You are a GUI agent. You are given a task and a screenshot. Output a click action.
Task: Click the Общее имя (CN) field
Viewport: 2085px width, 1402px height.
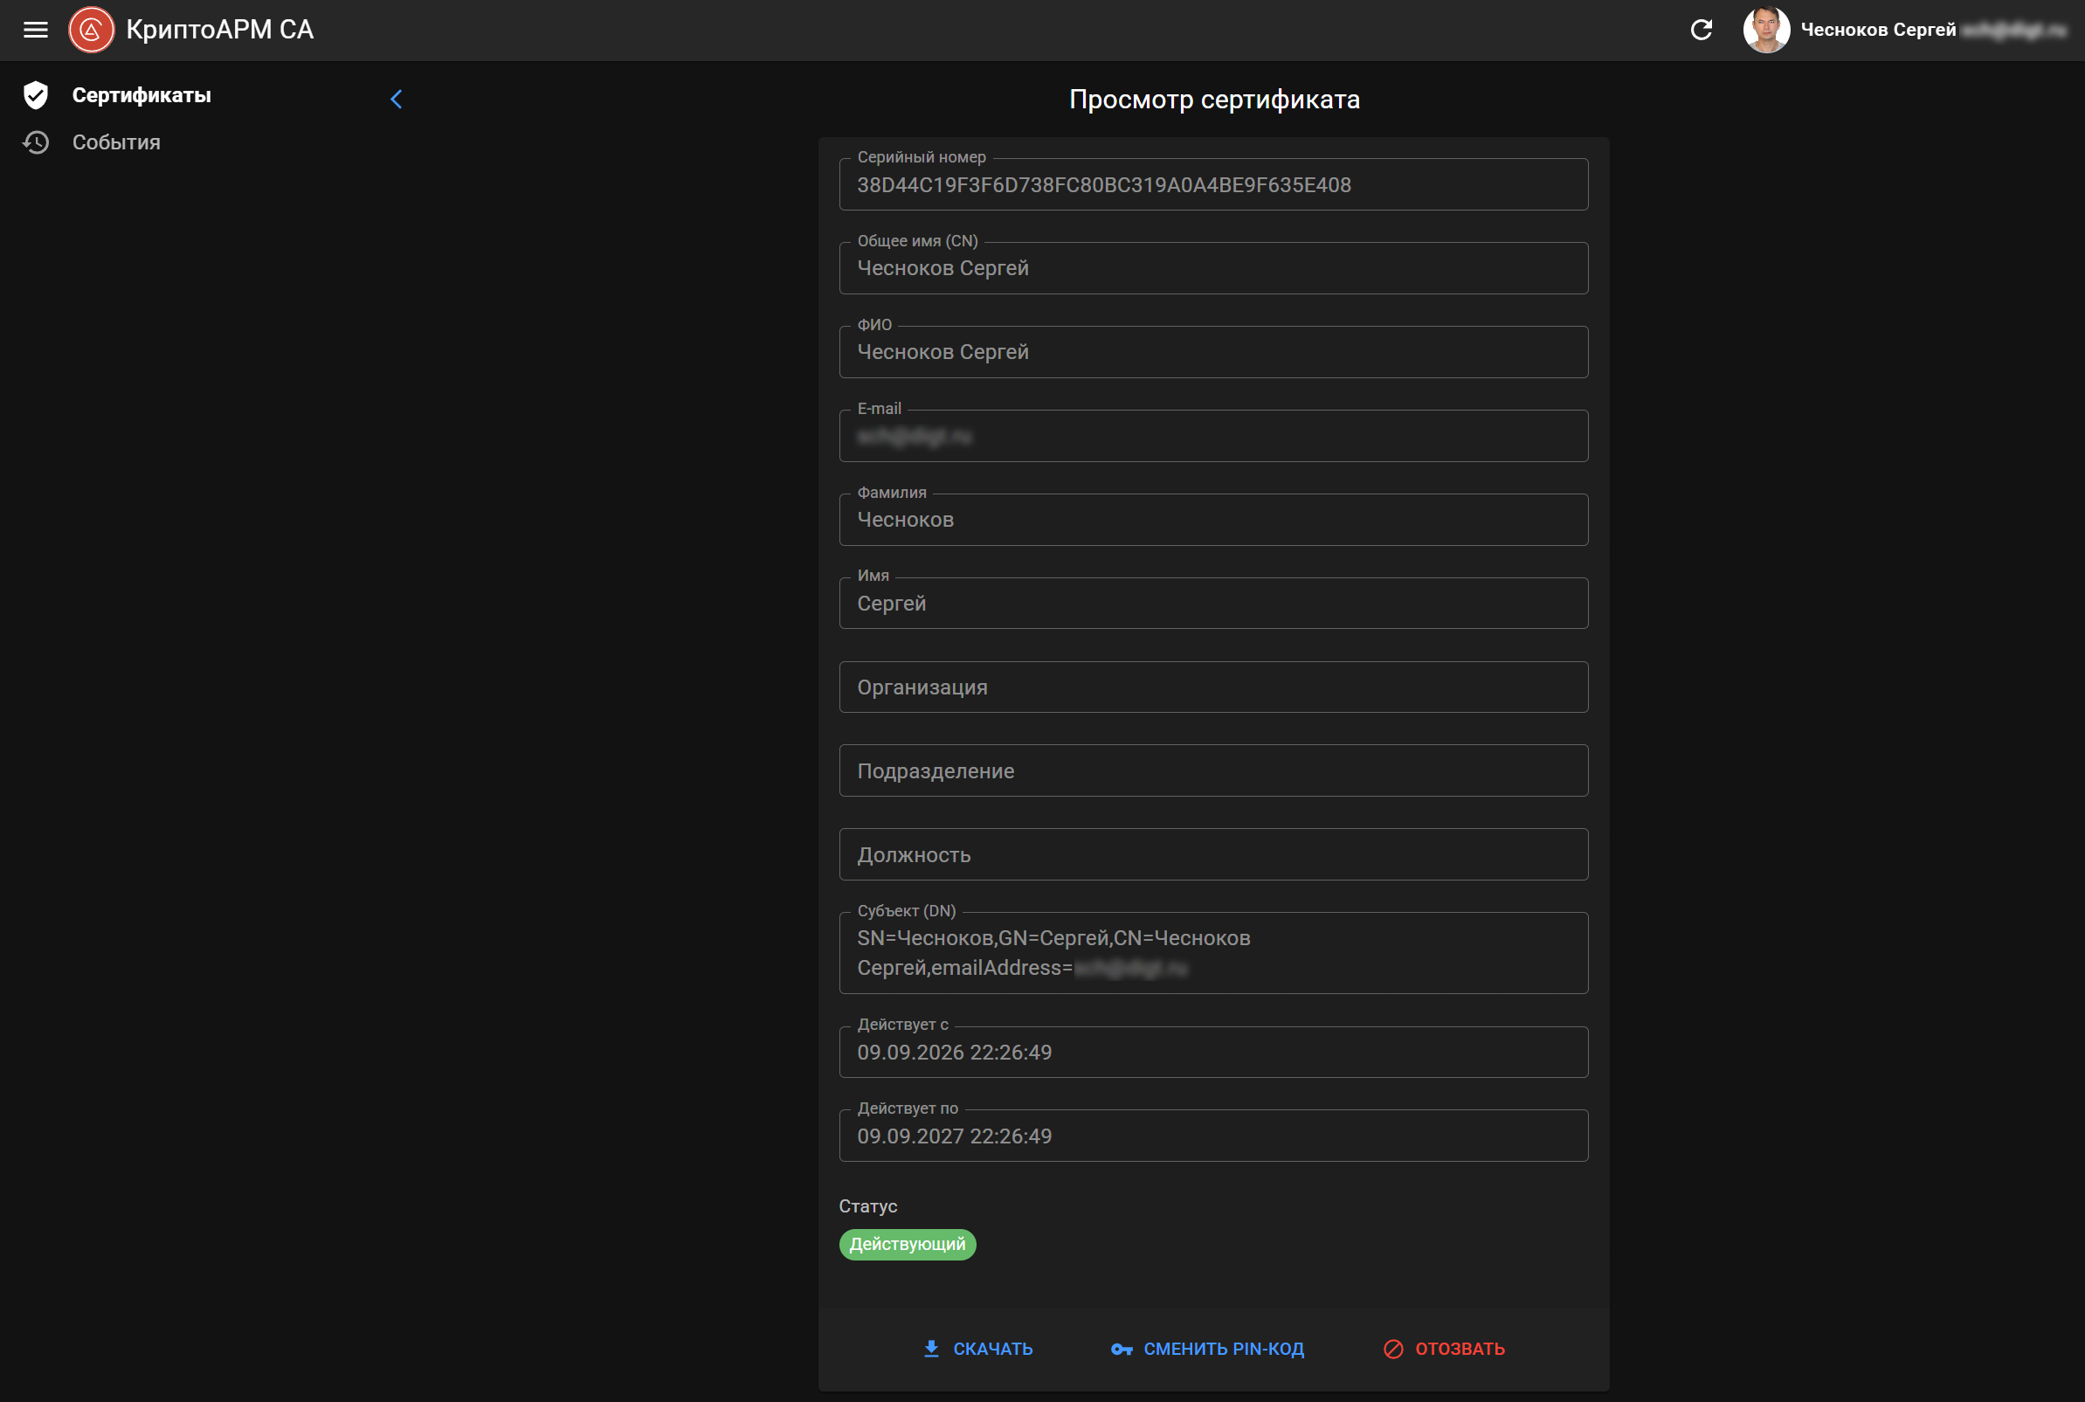[x=1213, y=268]
